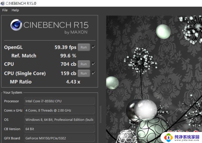Toggle the OpenGL test checkbox
202x143 pixels.
tap(94, 47)
